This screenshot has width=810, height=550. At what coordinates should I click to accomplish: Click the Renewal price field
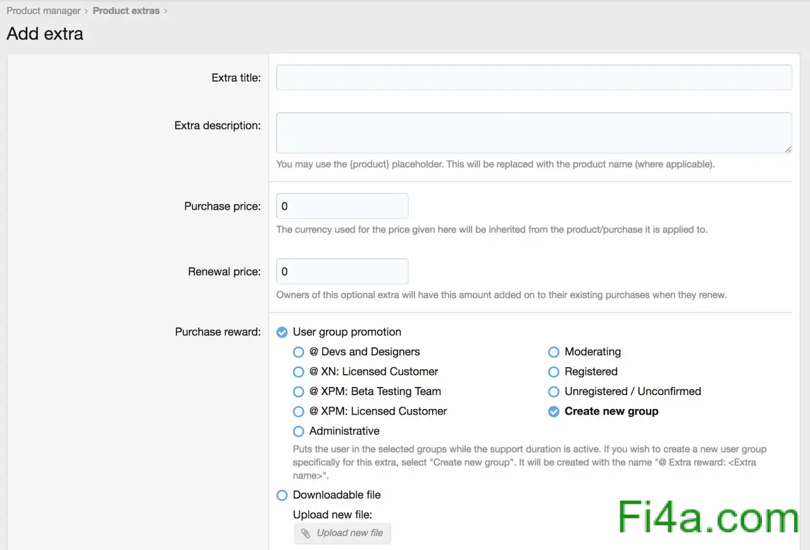[x=342, y=271]
